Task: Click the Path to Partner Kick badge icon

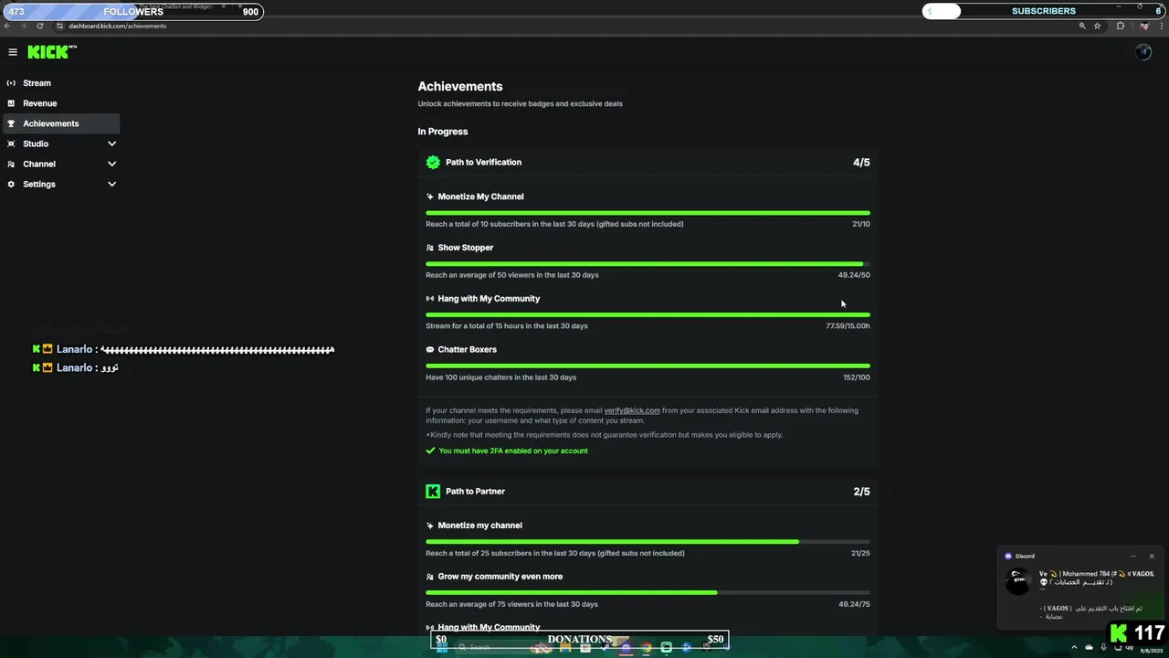Action: pyautogui.click(x=433, y=491)
